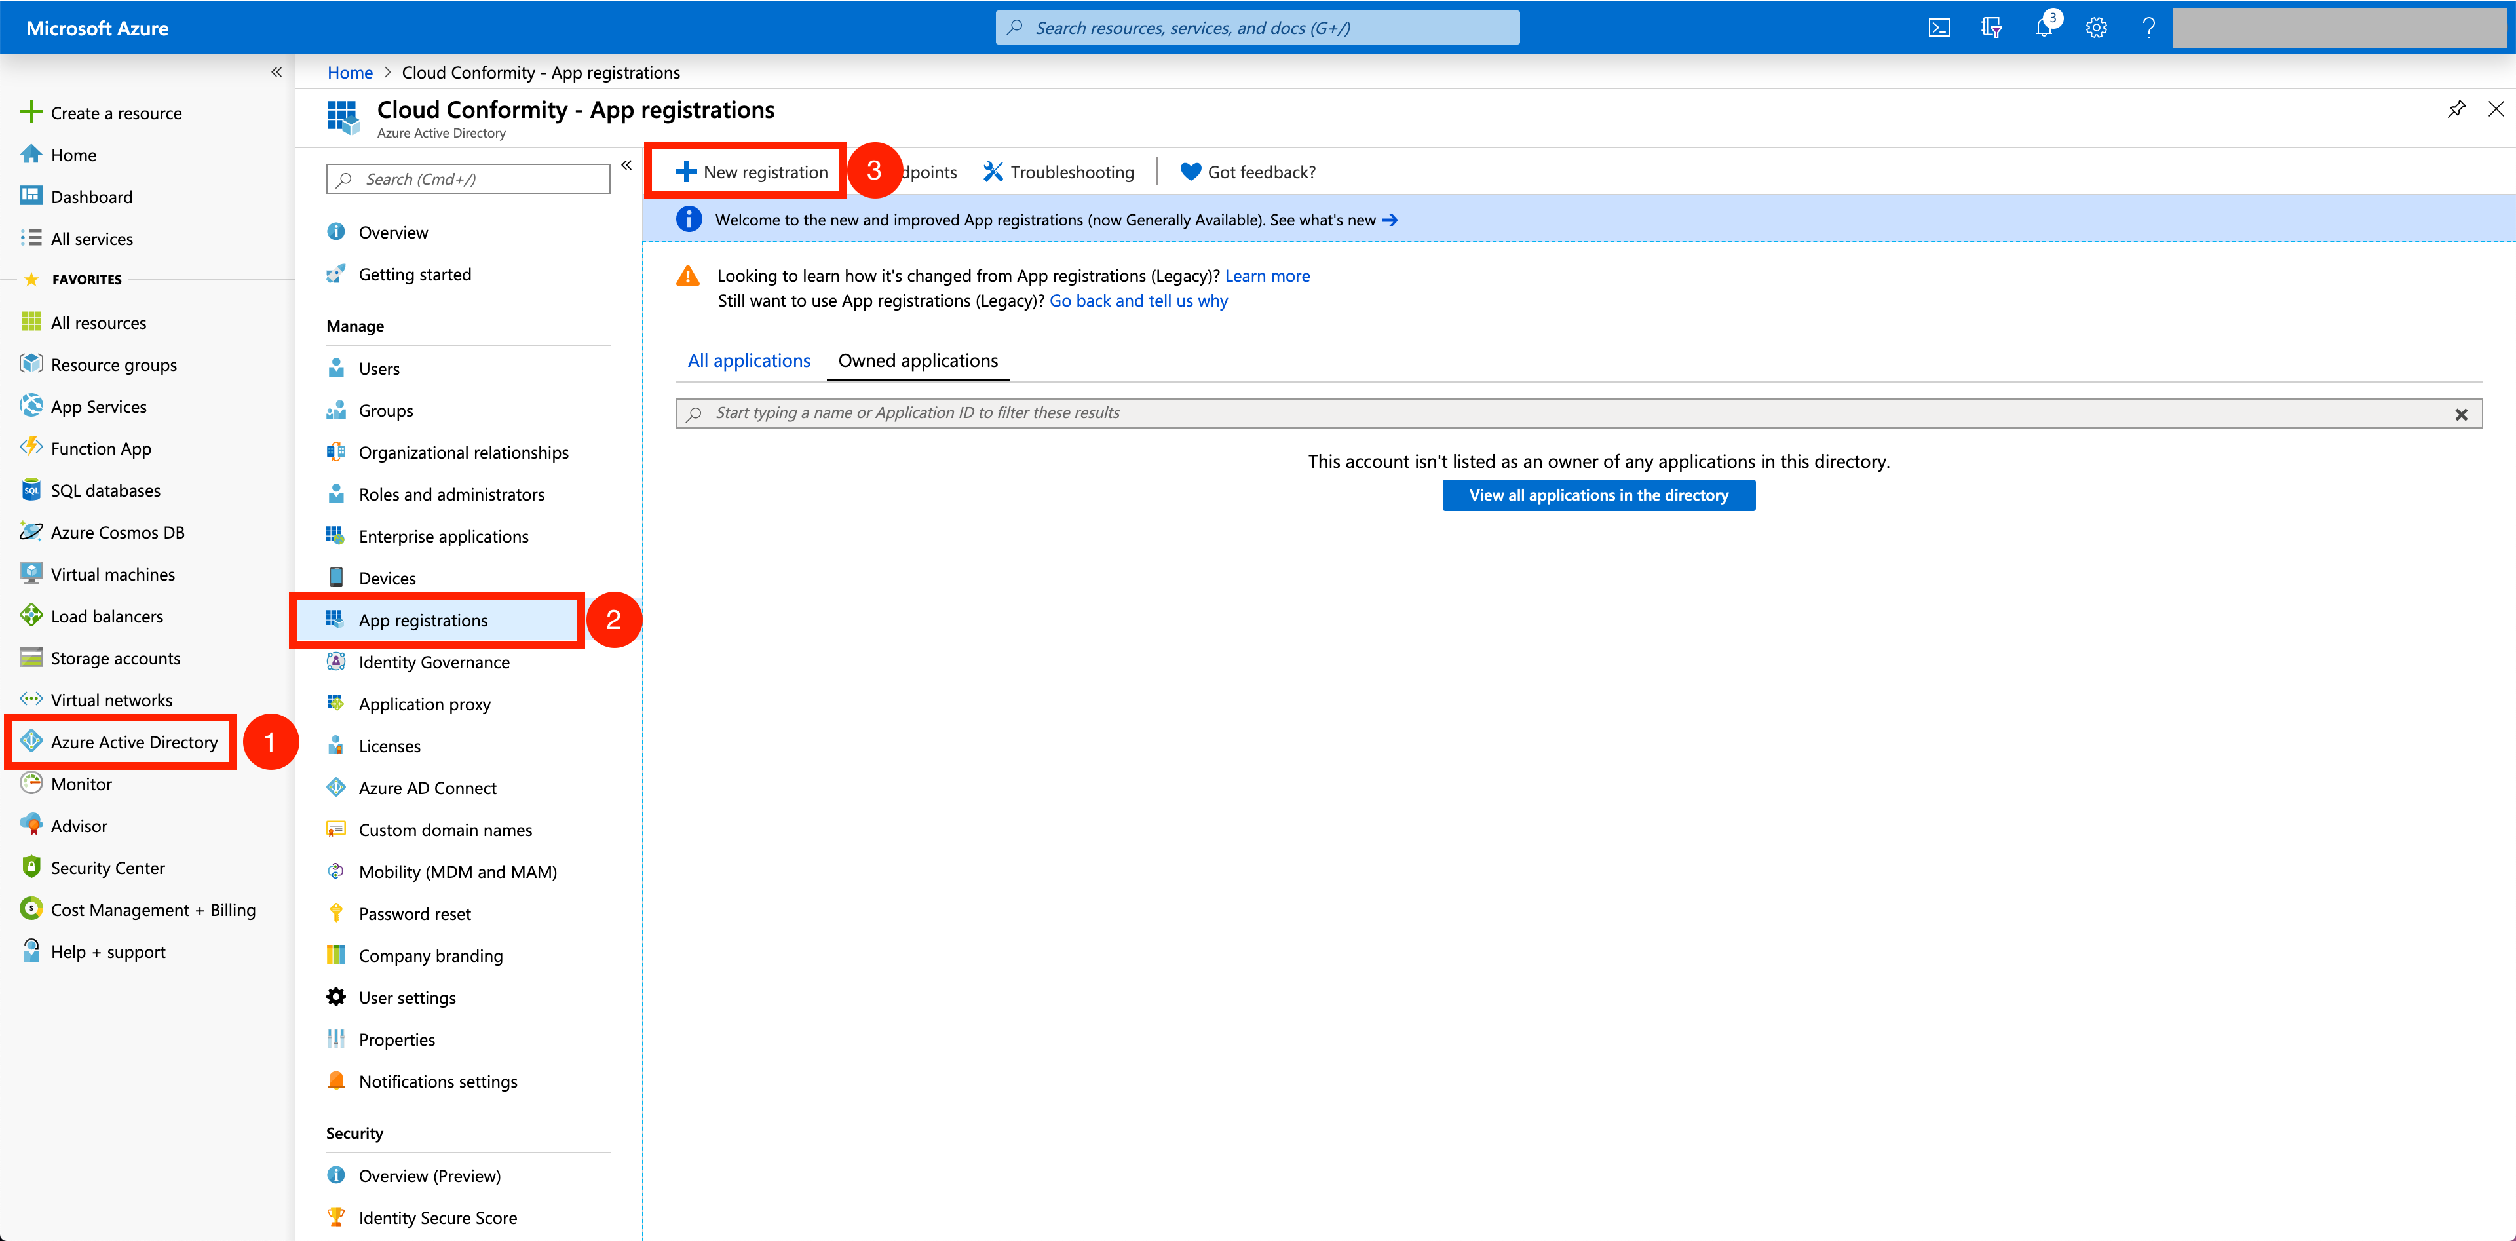Open Overview under Cloud Conformity
The height and width of the screenshot is (1241, 2516).
tap(377, 233)
